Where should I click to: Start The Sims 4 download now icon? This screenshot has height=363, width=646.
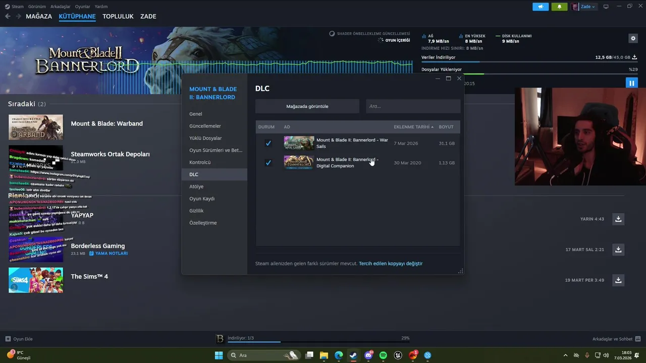(x=618, y=280)
